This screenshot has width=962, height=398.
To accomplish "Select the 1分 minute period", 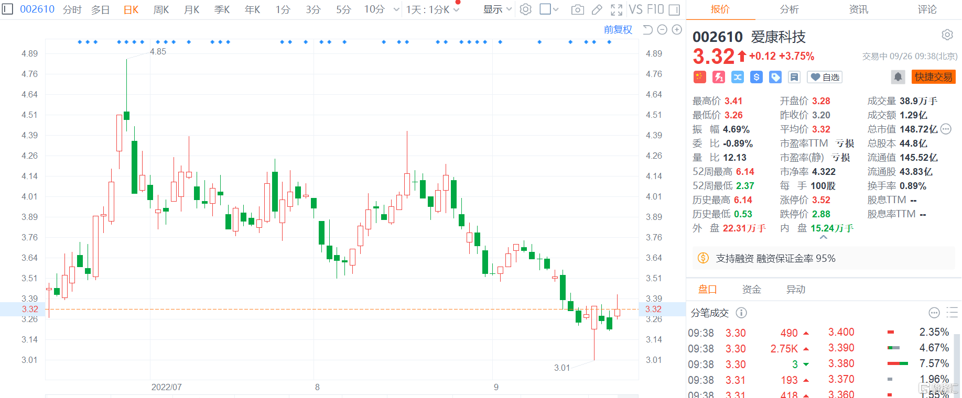I will click(x=283, y=9).
